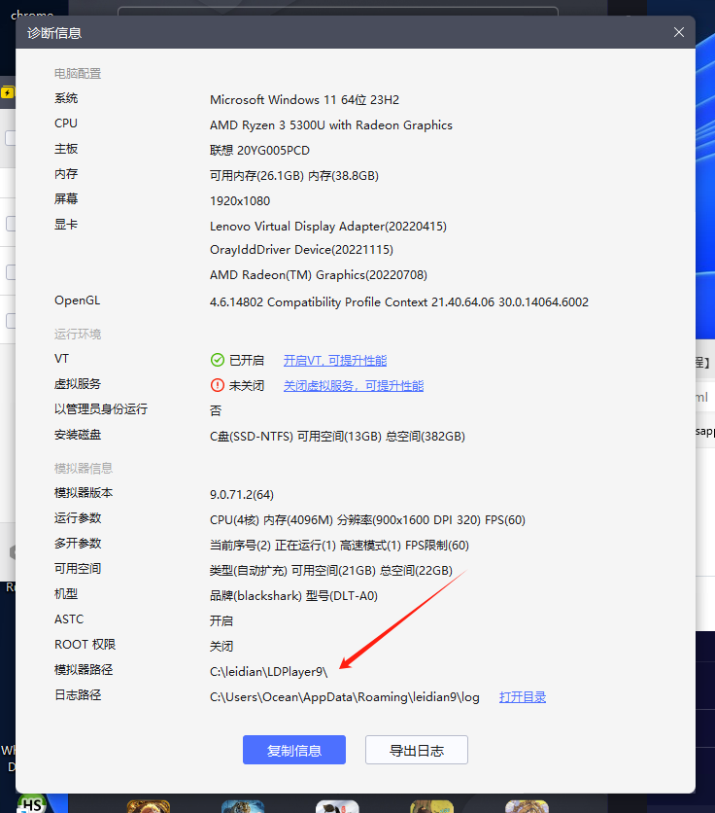Tick the topmost checkbox behind the dialog's left edge
The height and width of the screenshot is (813, 715).
pos(10,138)
